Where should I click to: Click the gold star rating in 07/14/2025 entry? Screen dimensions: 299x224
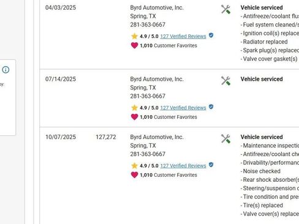click(134, 108)
